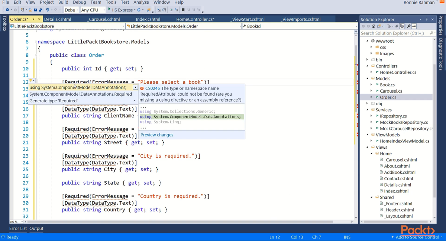Click the Save All toolbar icon
Image resolution: width=446 pixels, height=241 pixels.
tap(40, 10)
